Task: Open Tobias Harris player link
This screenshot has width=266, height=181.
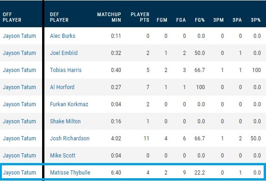Action: (66, 70)
